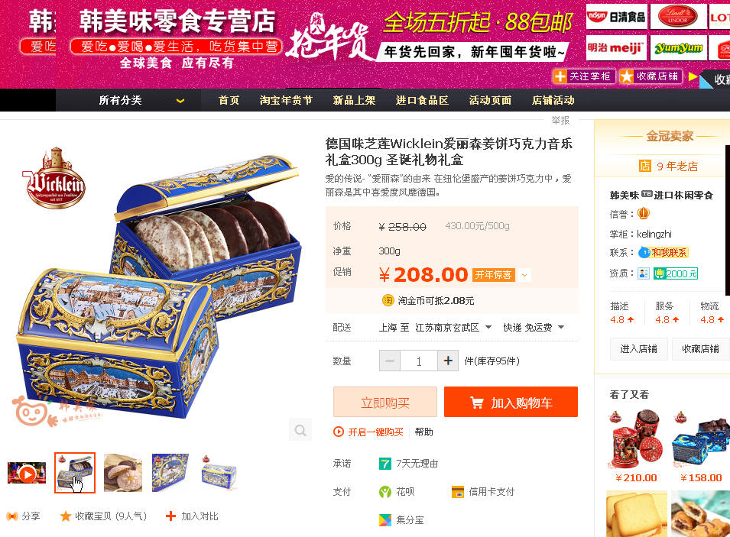Click the plus icon to 加入对比
Viewport: 730px width, 537px height.
pos(171,516)
